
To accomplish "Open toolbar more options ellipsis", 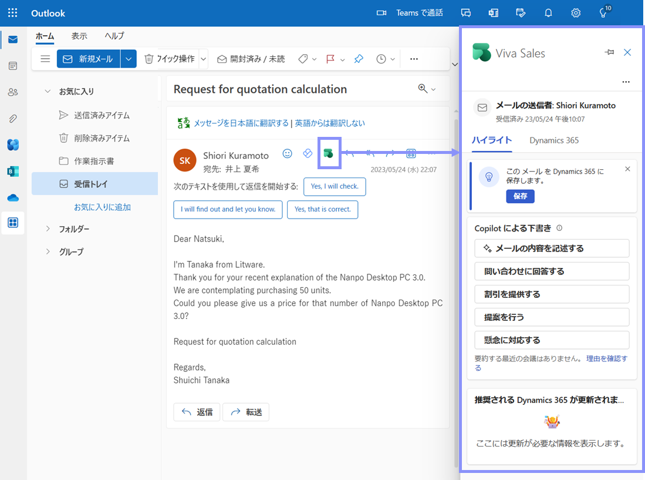I will tap(414, 59).
